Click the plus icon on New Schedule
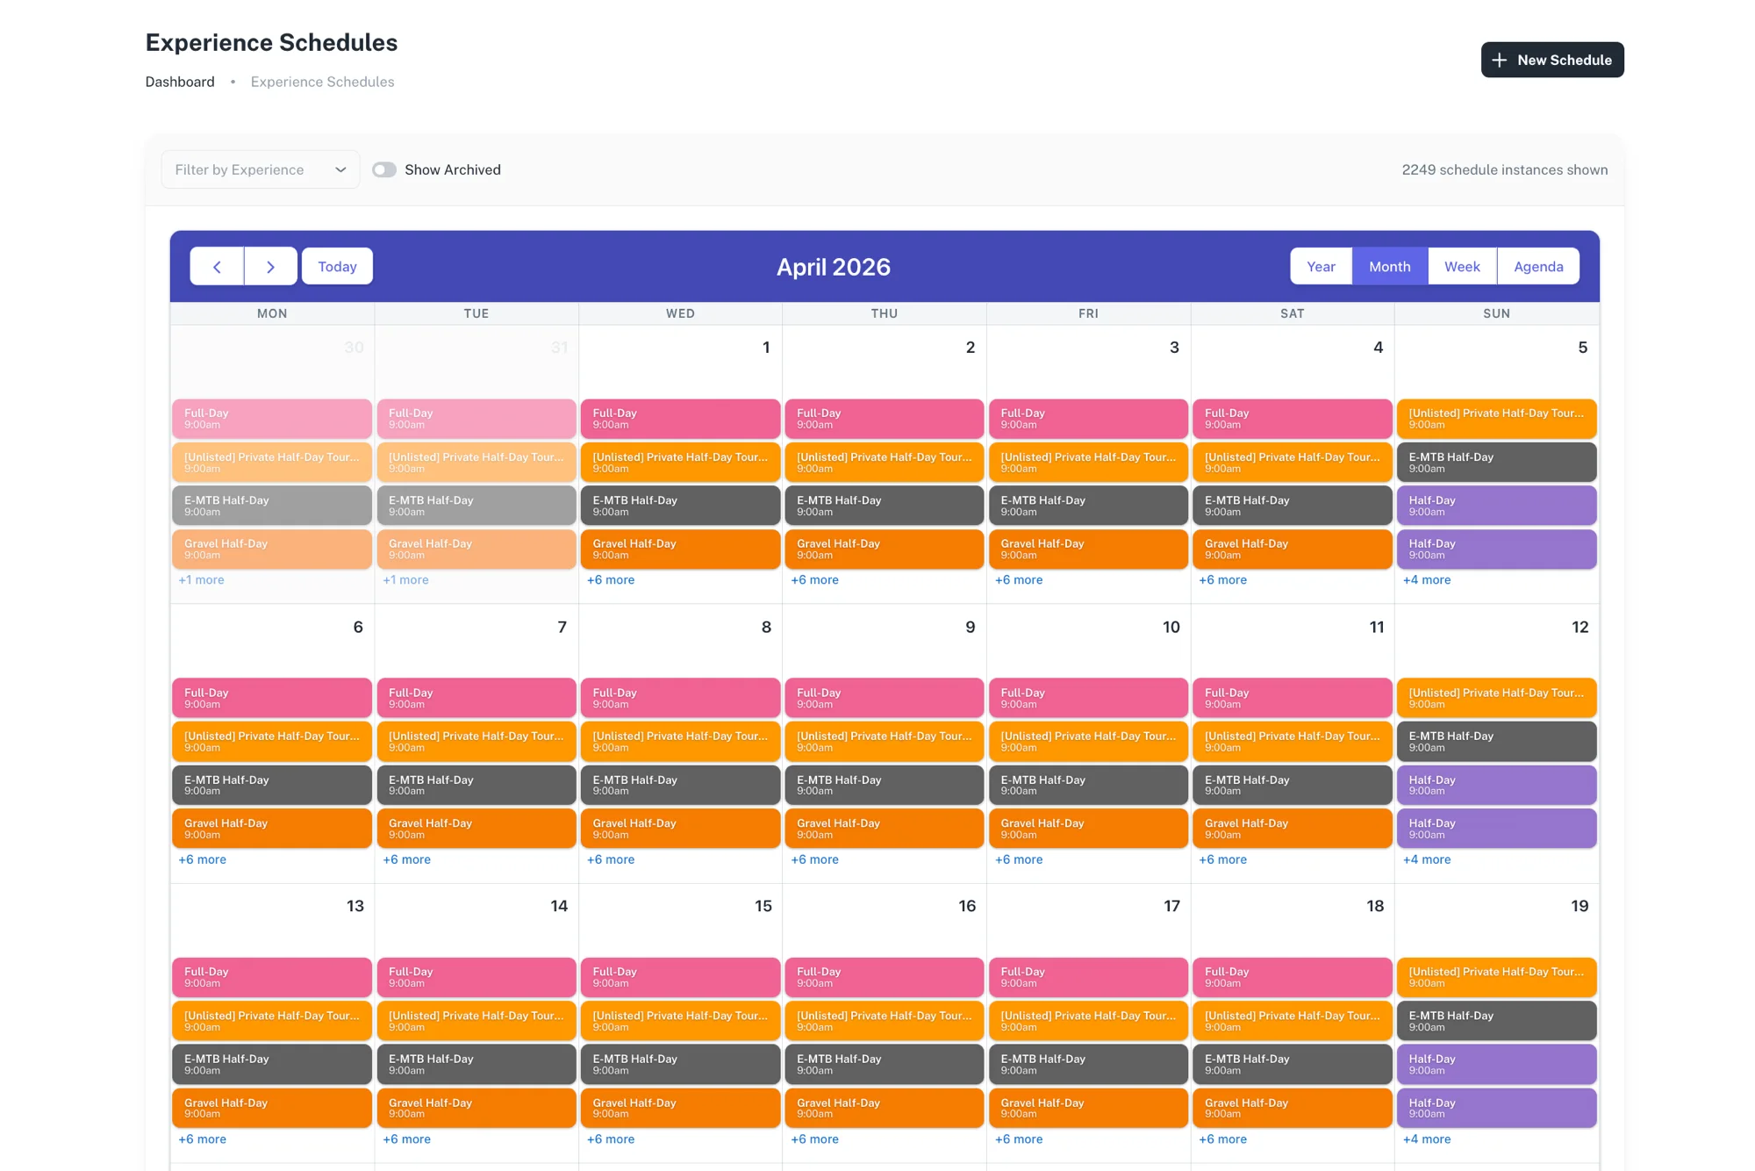The height and width of the screenshot is (1171, 1755). 1501,60
